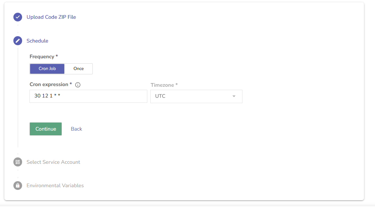Switch frequency to Once
Image resolution: width=375 pixels, height=211 pixels.
[x=79, y=69]
